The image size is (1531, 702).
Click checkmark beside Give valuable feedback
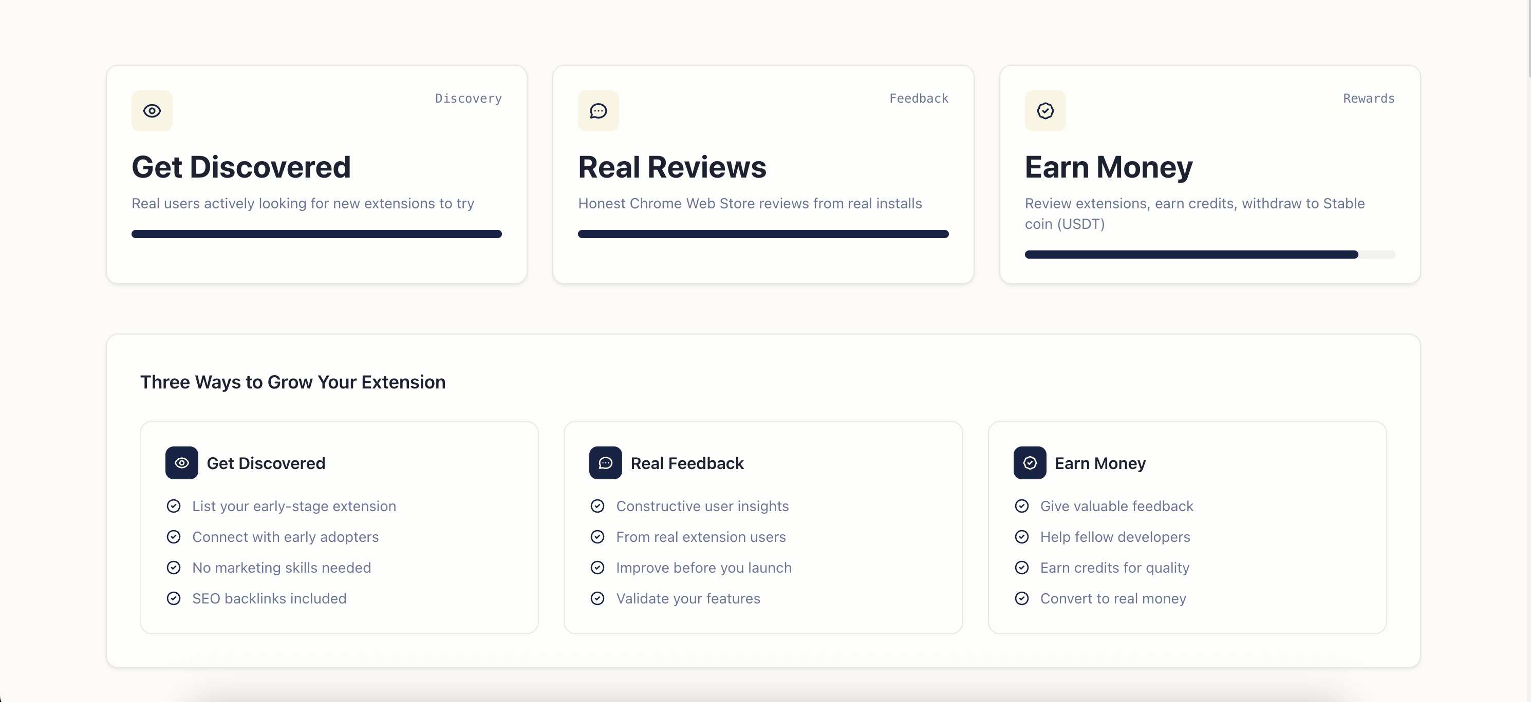coord(1022,506)
